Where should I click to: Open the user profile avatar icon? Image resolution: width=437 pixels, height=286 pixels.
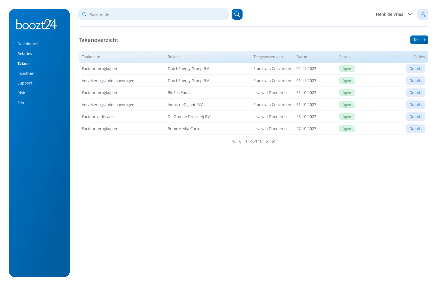click(423, 14)
